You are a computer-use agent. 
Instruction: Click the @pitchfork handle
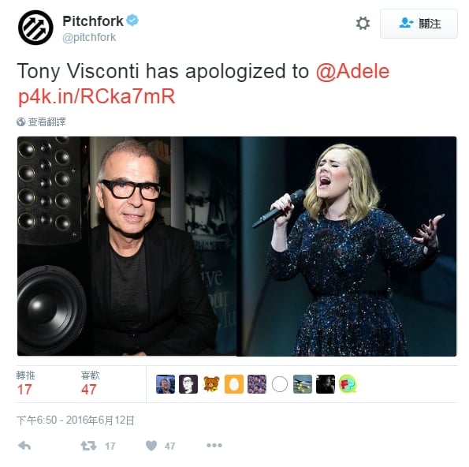pos(89,37)
